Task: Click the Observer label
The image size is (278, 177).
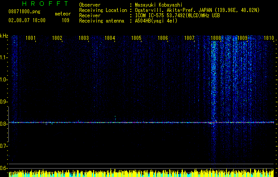Action: (x=90, y=5)
